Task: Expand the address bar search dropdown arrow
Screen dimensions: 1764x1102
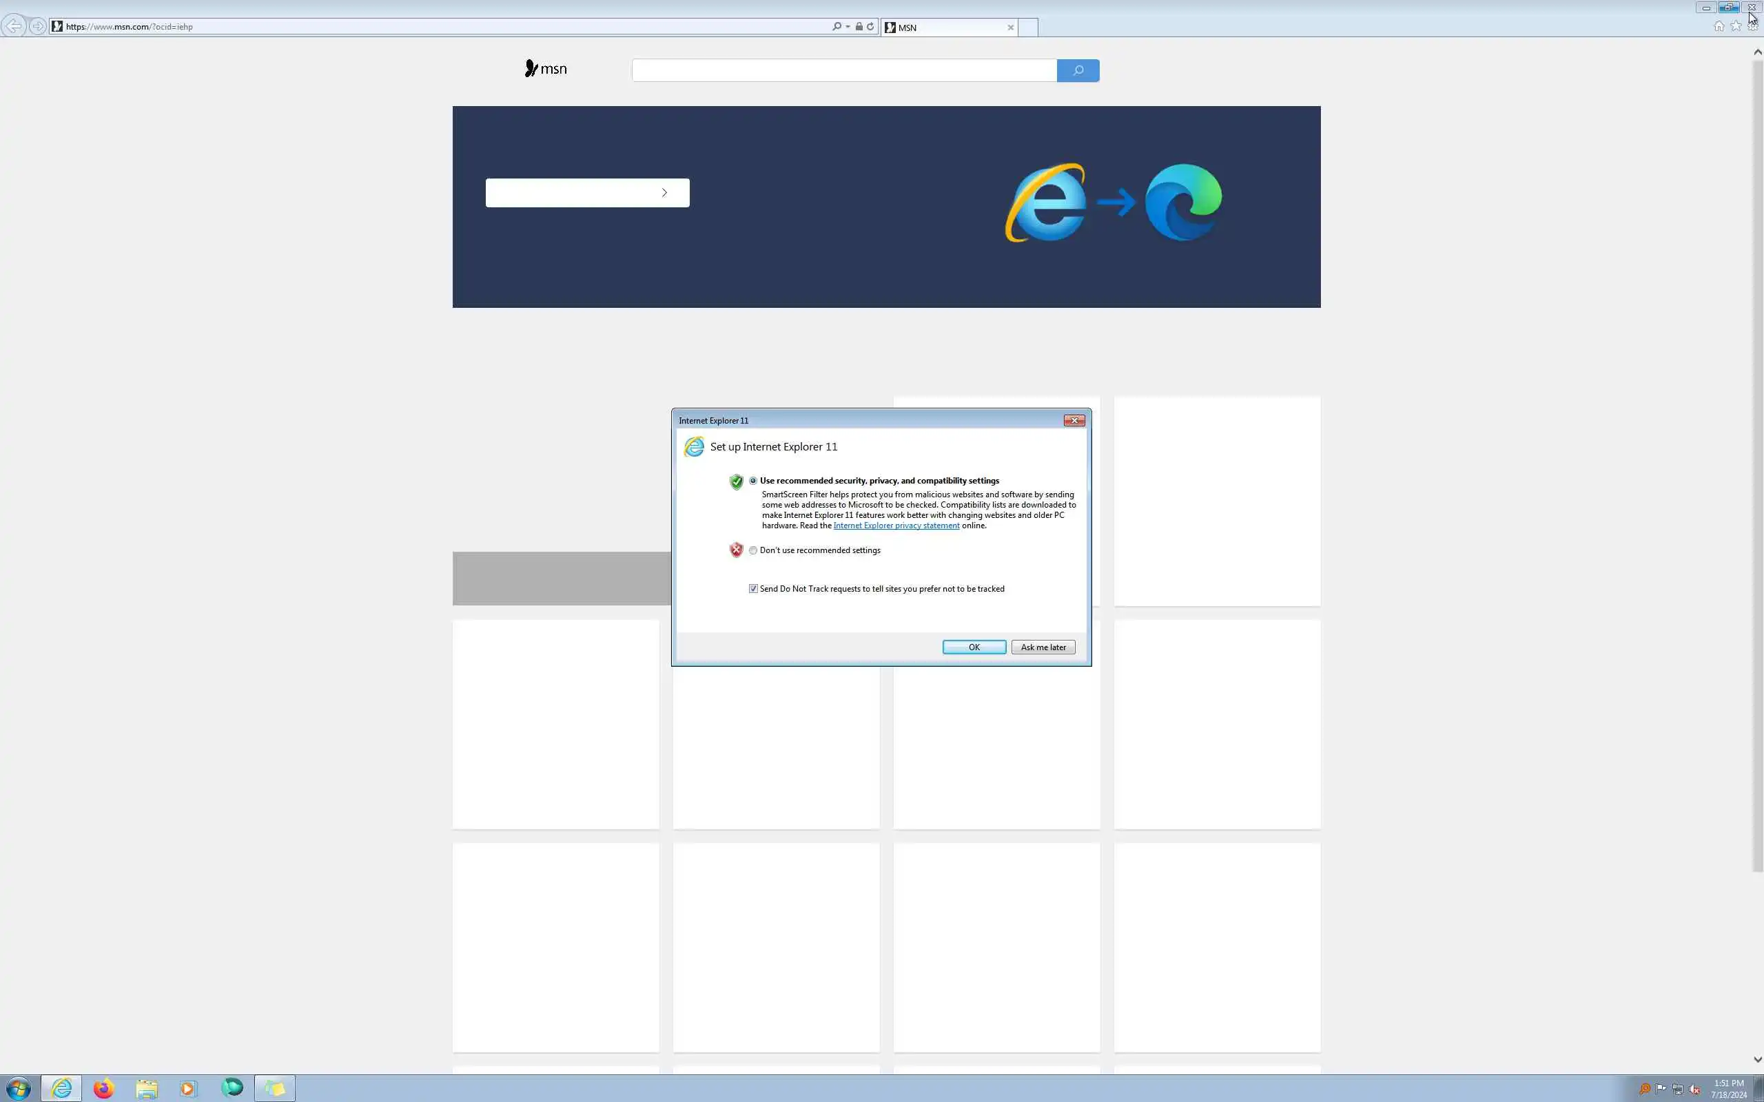Action: [x=848, y=26]
